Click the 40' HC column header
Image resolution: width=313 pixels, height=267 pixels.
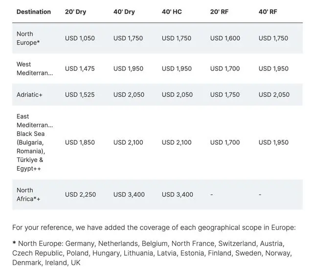tap(172, 12)
